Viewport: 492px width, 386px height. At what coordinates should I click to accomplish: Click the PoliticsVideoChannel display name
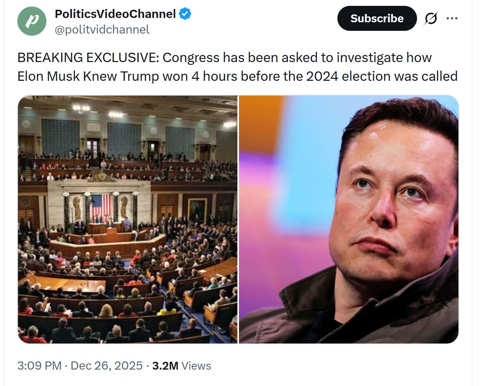tap(115, 14)
